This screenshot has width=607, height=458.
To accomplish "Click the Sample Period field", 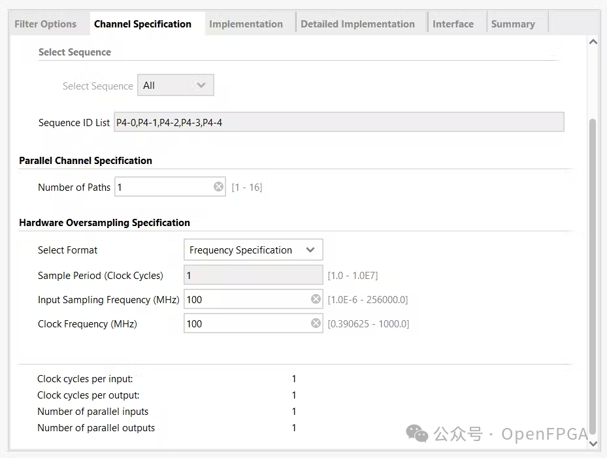I will click(253, 276).
